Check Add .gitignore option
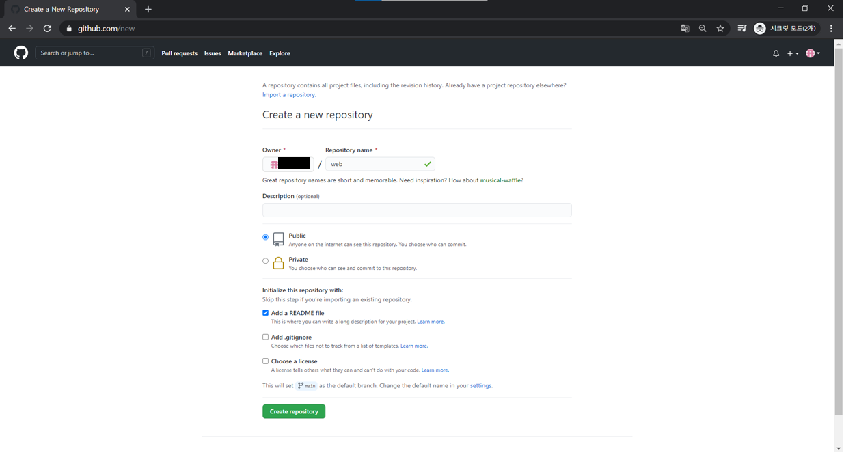Viewport: 844px width, 453px height. [266, 337]
